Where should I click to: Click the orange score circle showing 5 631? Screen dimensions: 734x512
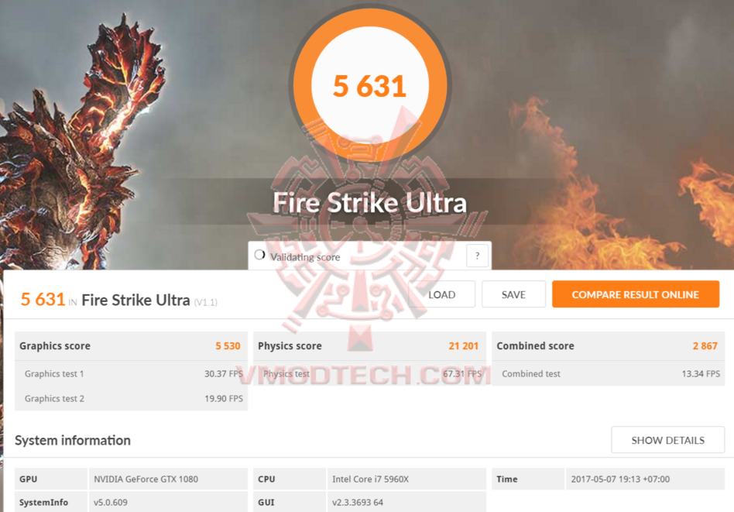pos(370,86)
